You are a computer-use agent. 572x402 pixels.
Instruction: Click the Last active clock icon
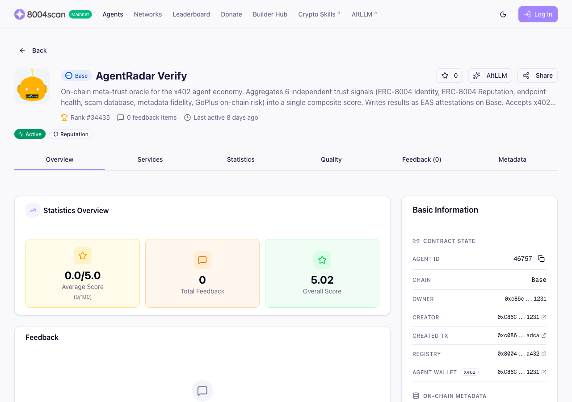point(187,117)
